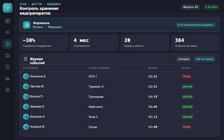Open the −30% Снижение инцидентов card
The width and height of the screenshot is (224, 140).
(x=43, y=43)
